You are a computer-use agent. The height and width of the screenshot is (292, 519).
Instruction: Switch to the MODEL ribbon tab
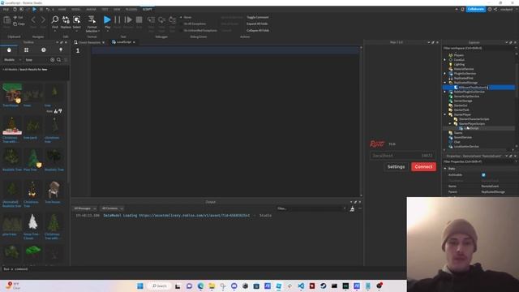pos(75,9)
